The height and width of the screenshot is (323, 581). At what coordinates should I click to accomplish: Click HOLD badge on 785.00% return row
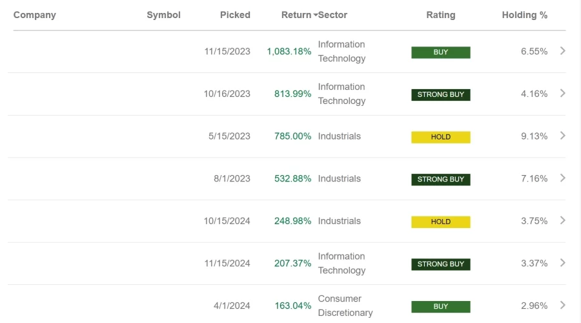pyautogui.click(x=440, y=137)
